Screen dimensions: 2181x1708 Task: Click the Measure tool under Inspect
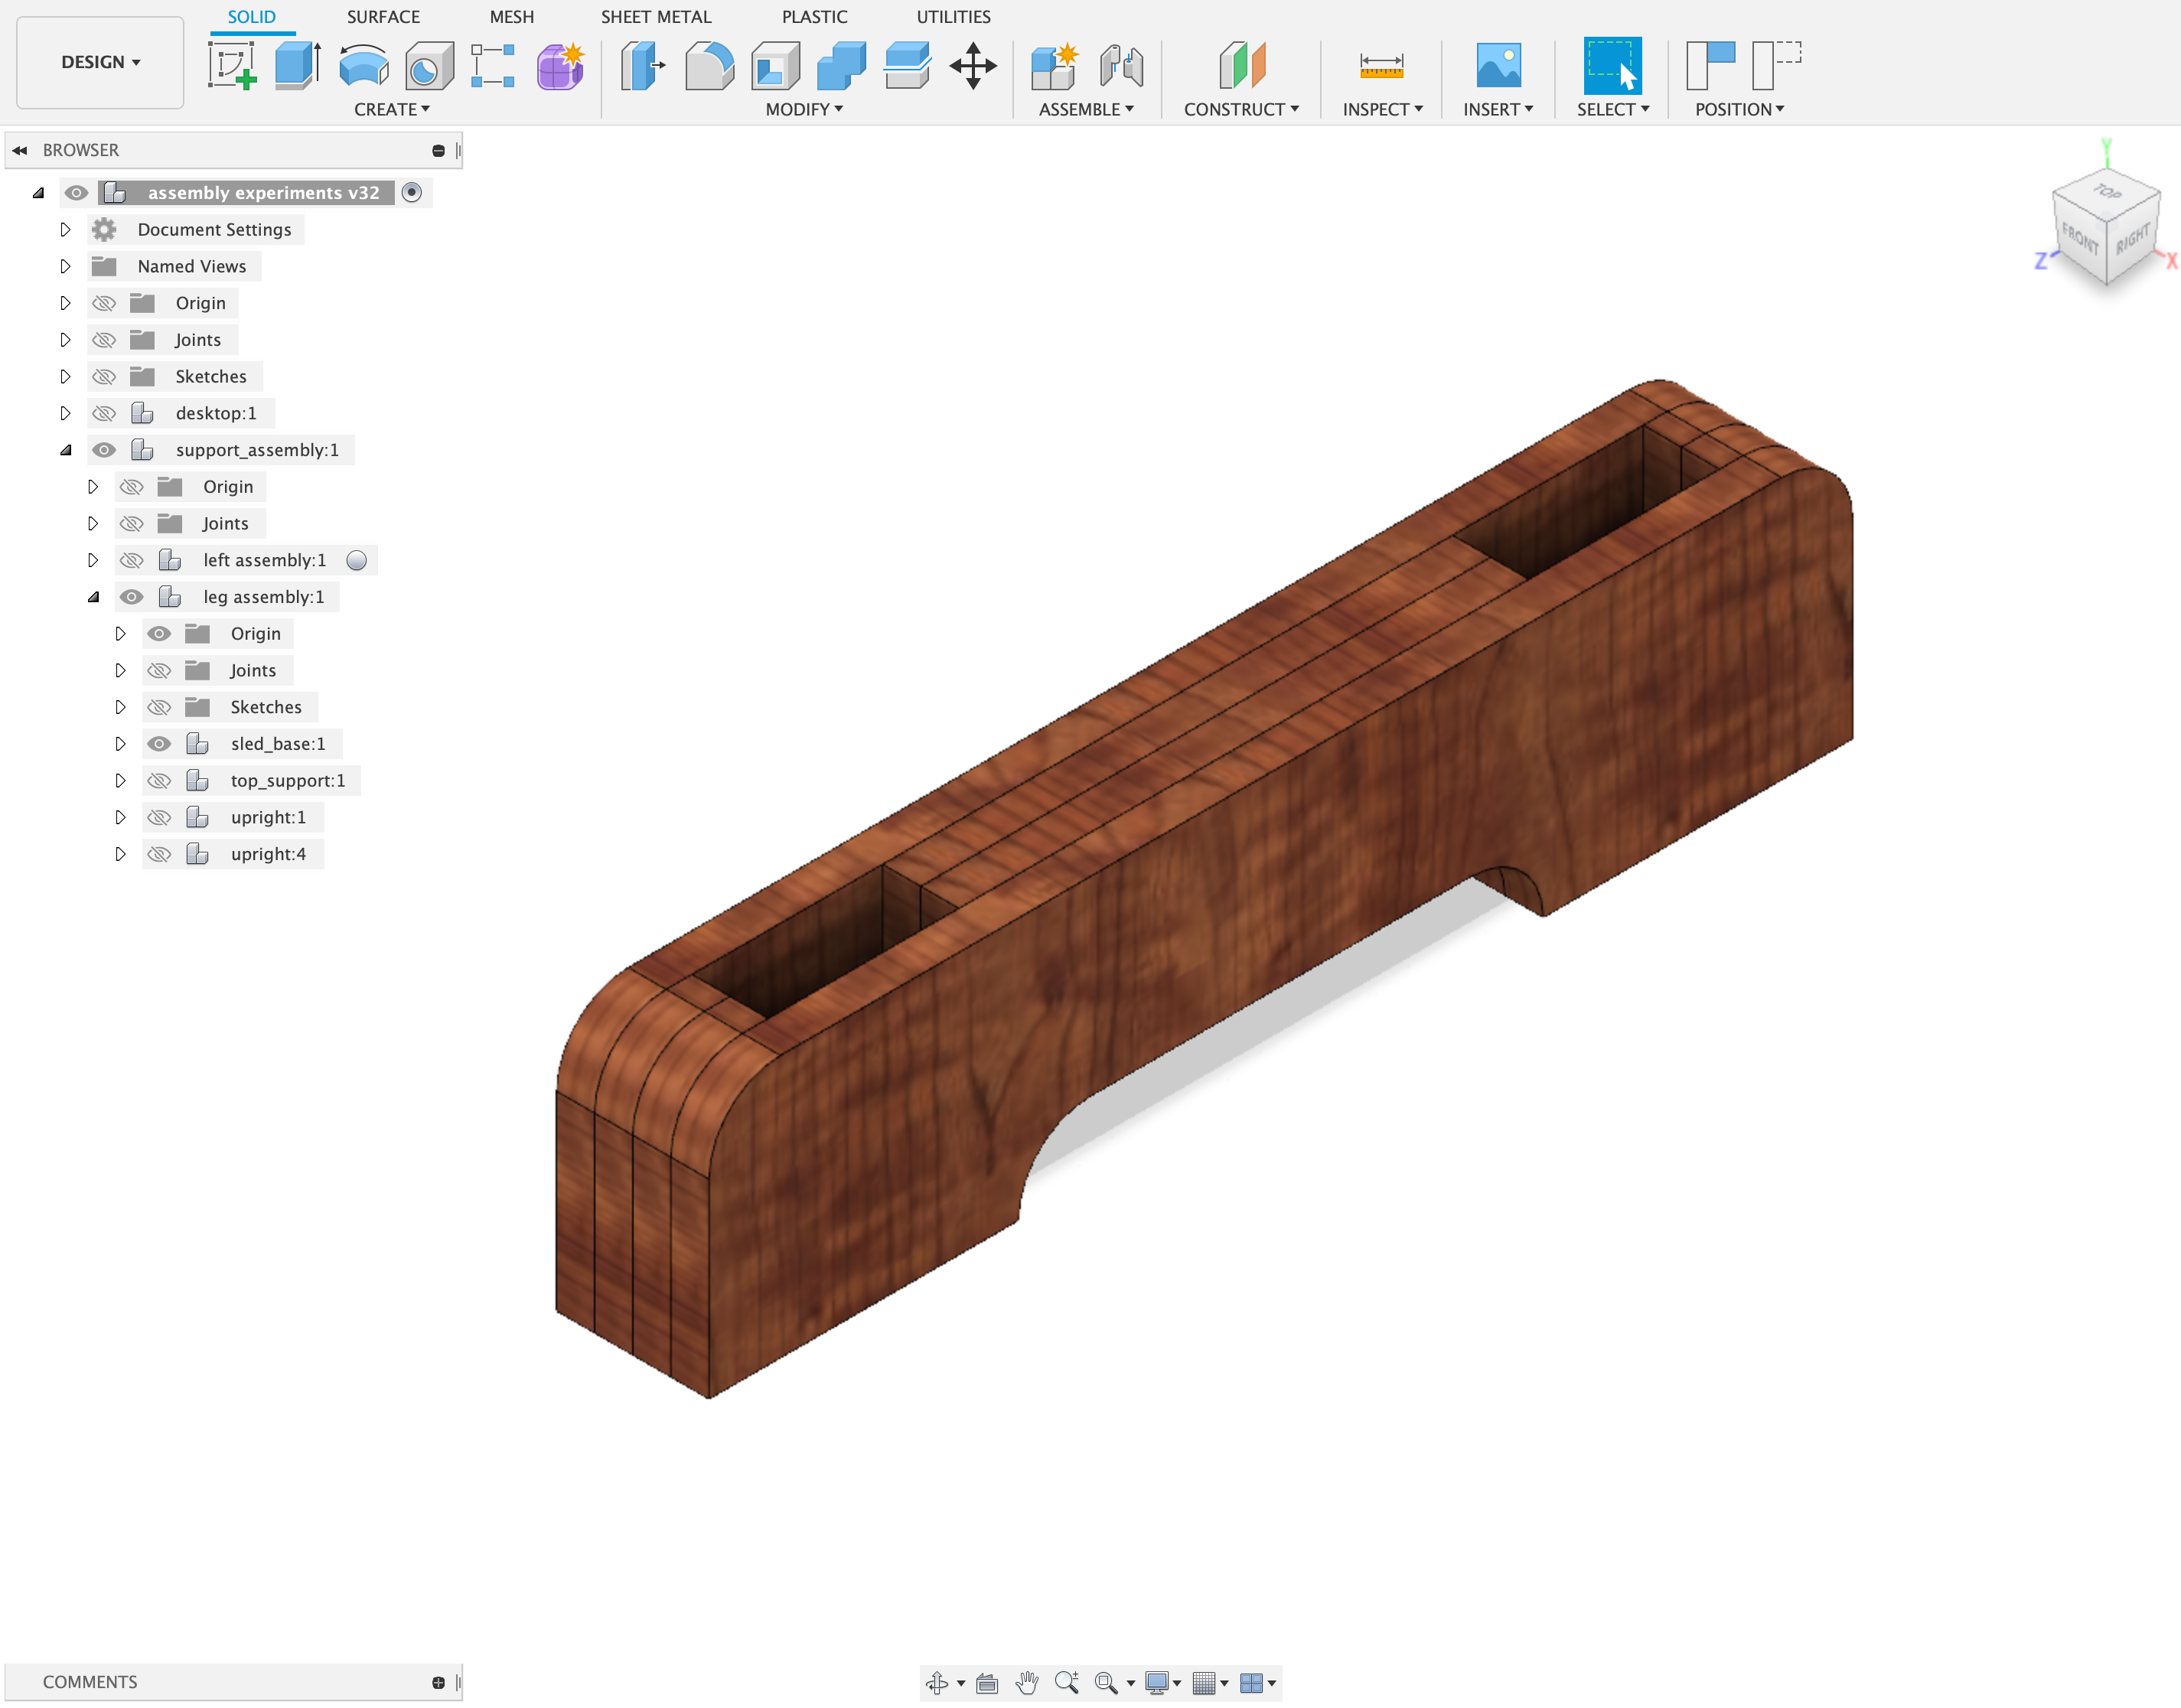tap(1381, 66)
